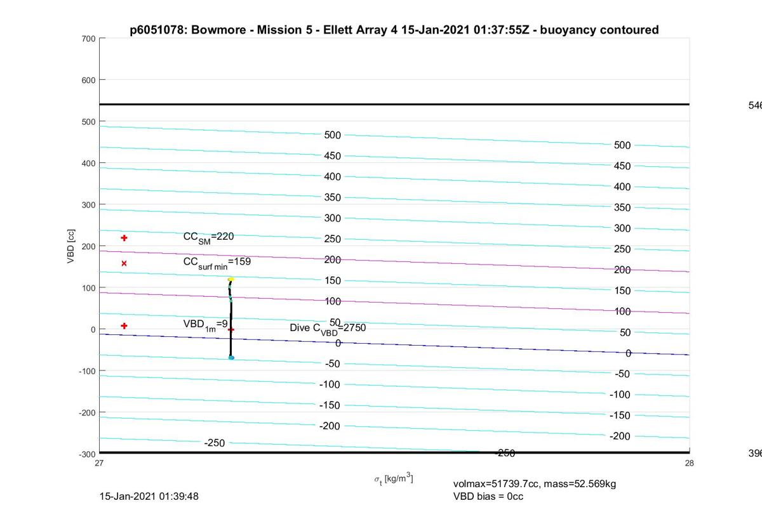Click the y-axis tick label -200
Screen dimensions: 762x510
point(87,412)
